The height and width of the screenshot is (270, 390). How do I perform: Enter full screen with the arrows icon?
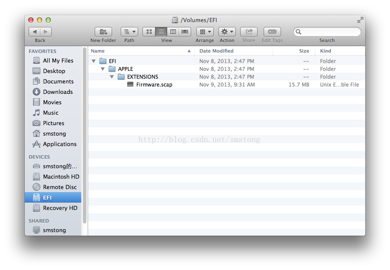pyautogui.click(x=360, y=20)
